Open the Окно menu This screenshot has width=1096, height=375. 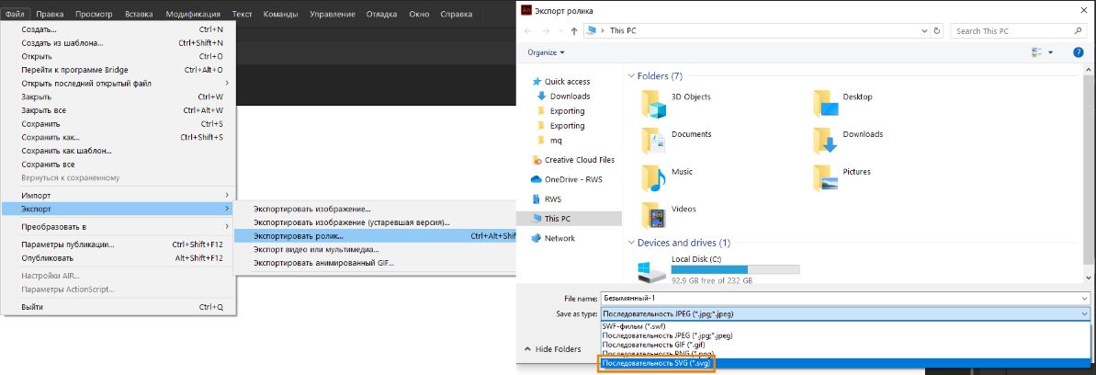[420, 14]
